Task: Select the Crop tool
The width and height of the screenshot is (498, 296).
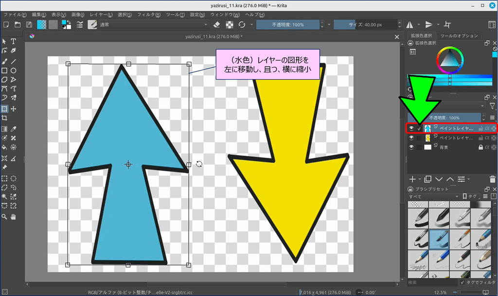Action: pyautogui.click(x=4, y=118)
